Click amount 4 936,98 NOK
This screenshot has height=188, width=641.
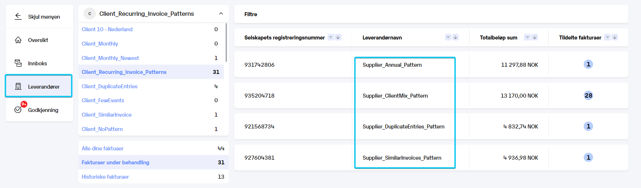pyautogui.click(x=521, y=158)
